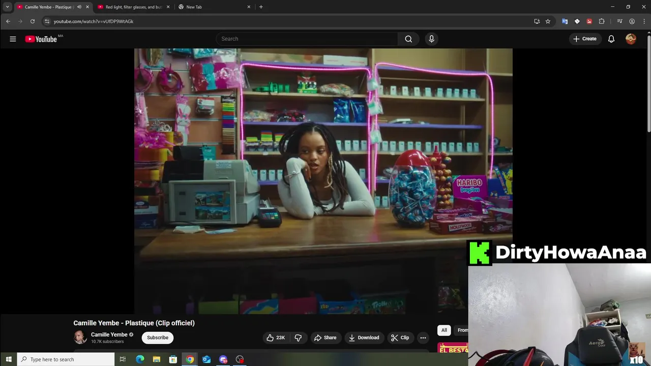Open the Windows Start menu
Screen dimensions: 651x366
point(9,359)
